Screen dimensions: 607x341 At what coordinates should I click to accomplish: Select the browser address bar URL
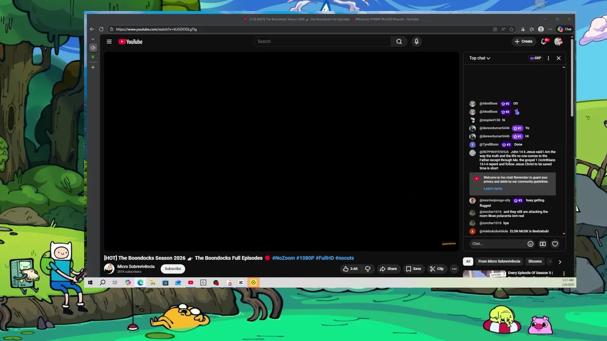(x=156, y=29)
